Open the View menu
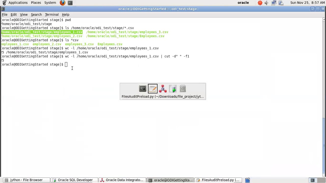This screenshot has height=183, width=326. [x=24, y=14]
